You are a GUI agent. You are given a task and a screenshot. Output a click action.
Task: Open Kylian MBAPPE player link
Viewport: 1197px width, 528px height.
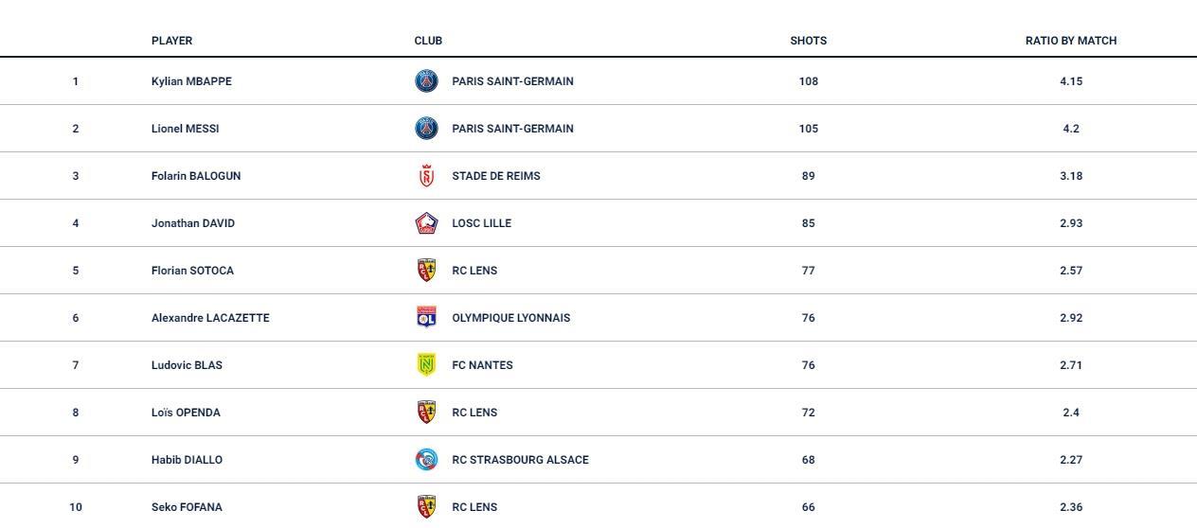(191, 81)
